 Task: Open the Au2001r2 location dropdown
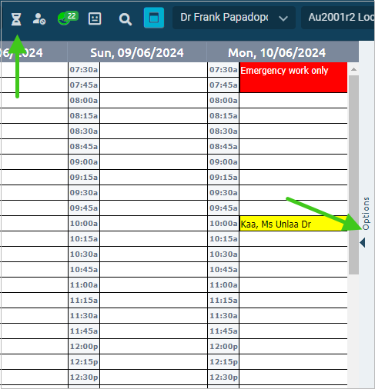coord(338,18)
